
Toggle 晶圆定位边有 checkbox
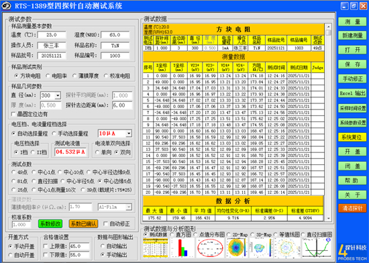[x=30, y=114]
